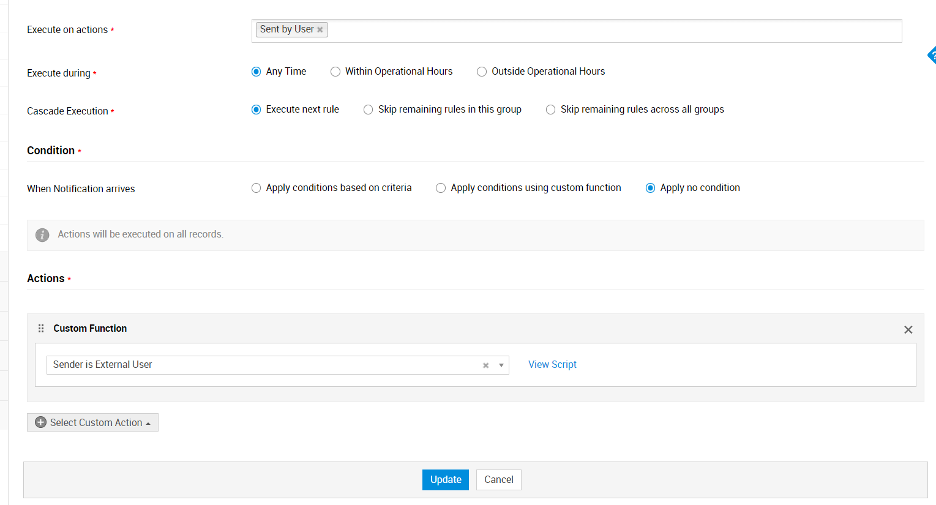
Task: Click the plus icon on Select Custom Action
Action: 41,422
